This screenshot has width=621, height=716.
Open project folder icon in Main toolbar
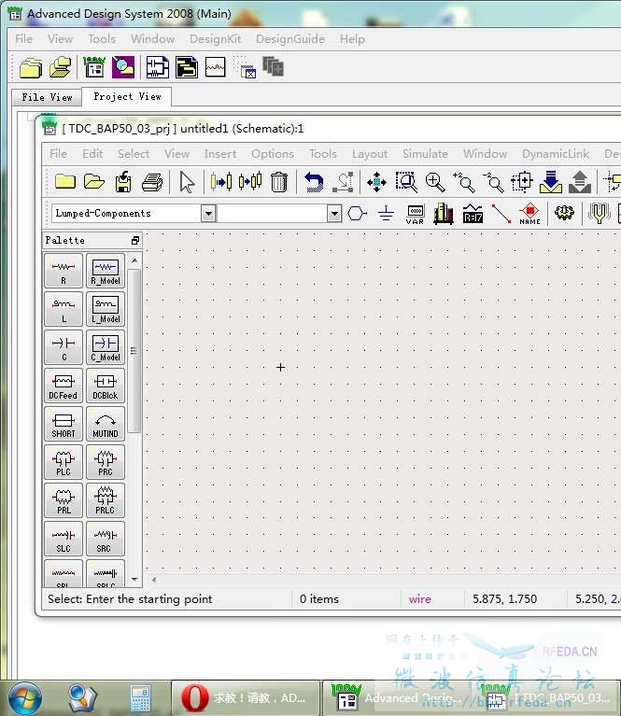coord(60,67)
